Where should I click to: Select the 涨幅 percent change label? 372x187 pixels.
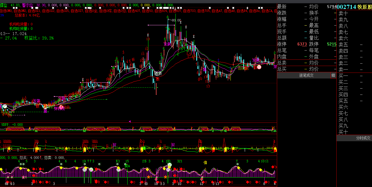282,19
